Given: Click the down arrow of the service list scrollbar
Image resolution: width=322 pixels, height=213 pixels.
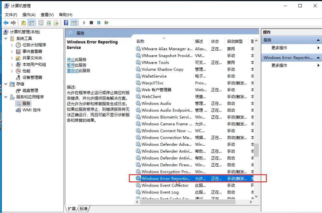Looking at the screenshot, I should click(256, 196).
